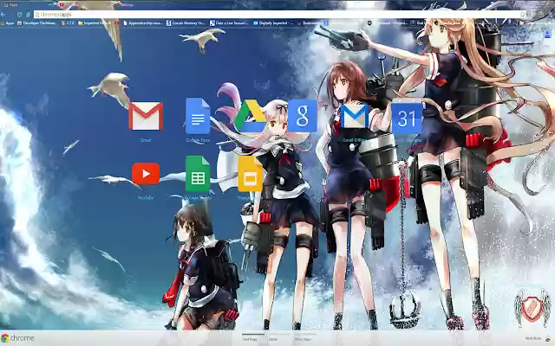Open Apprenticeships bookmark
Screen dimensions: 555x346
tap(143, 23)
